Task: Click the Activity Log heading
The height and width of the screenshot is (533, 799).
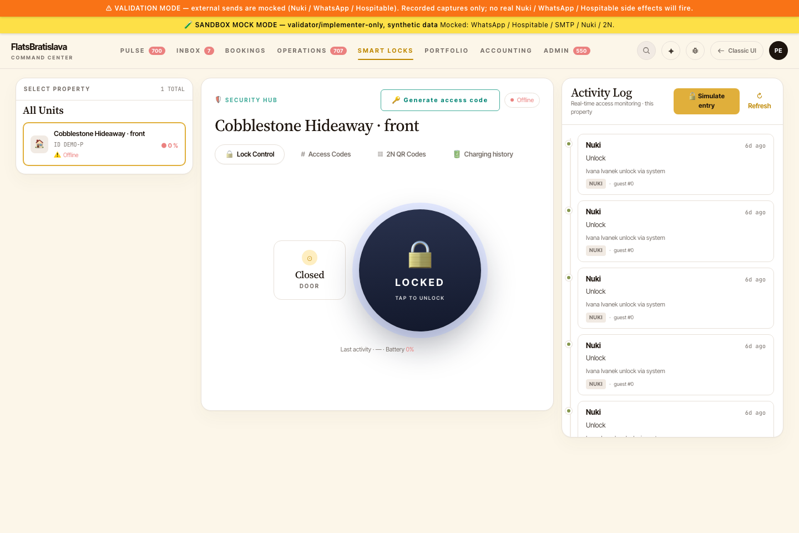Action: (x=601, y=93)
